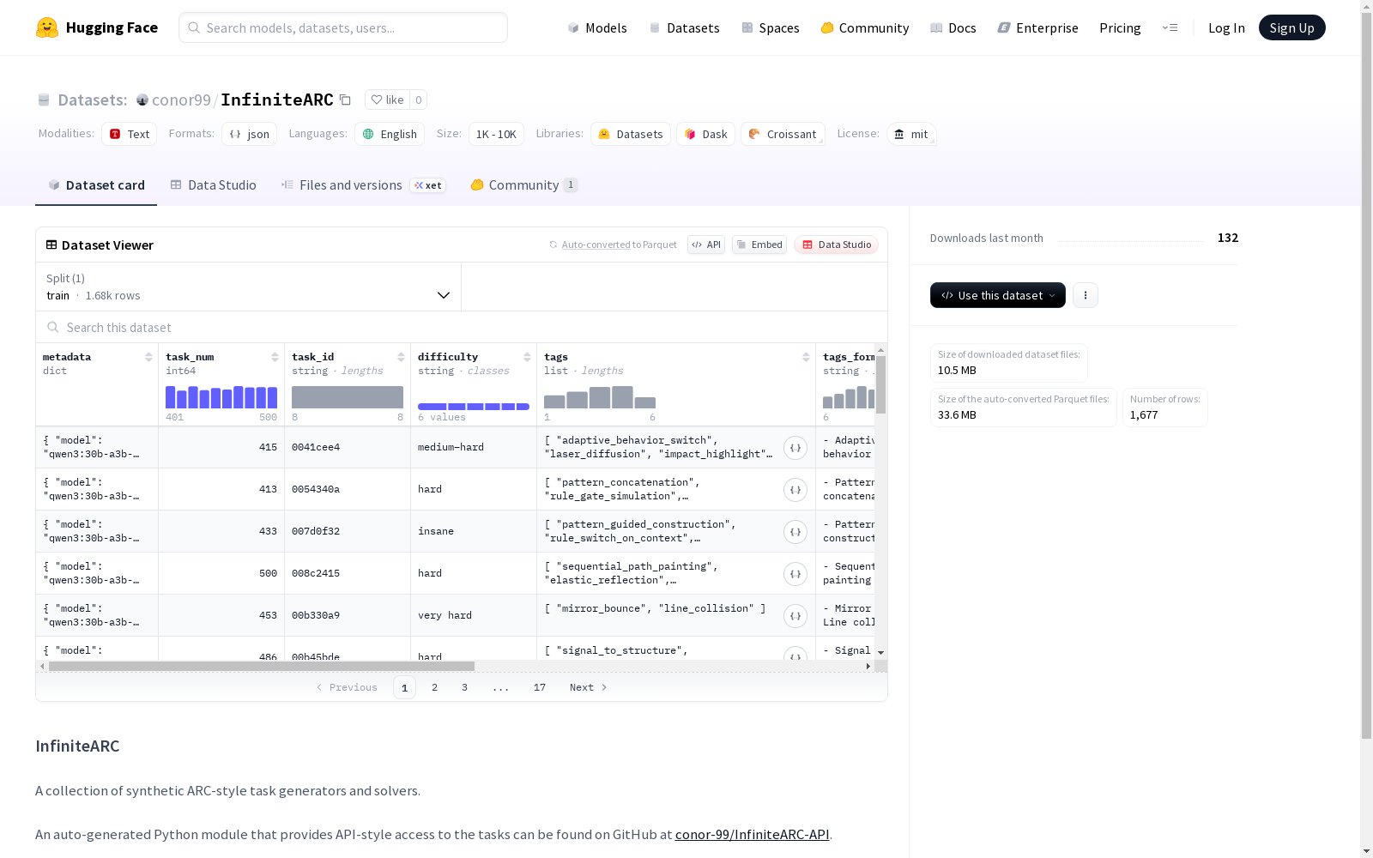This screenshot has width=1373, height=858.
Task: Sort by the task_id column
Action: coord(401,357)
